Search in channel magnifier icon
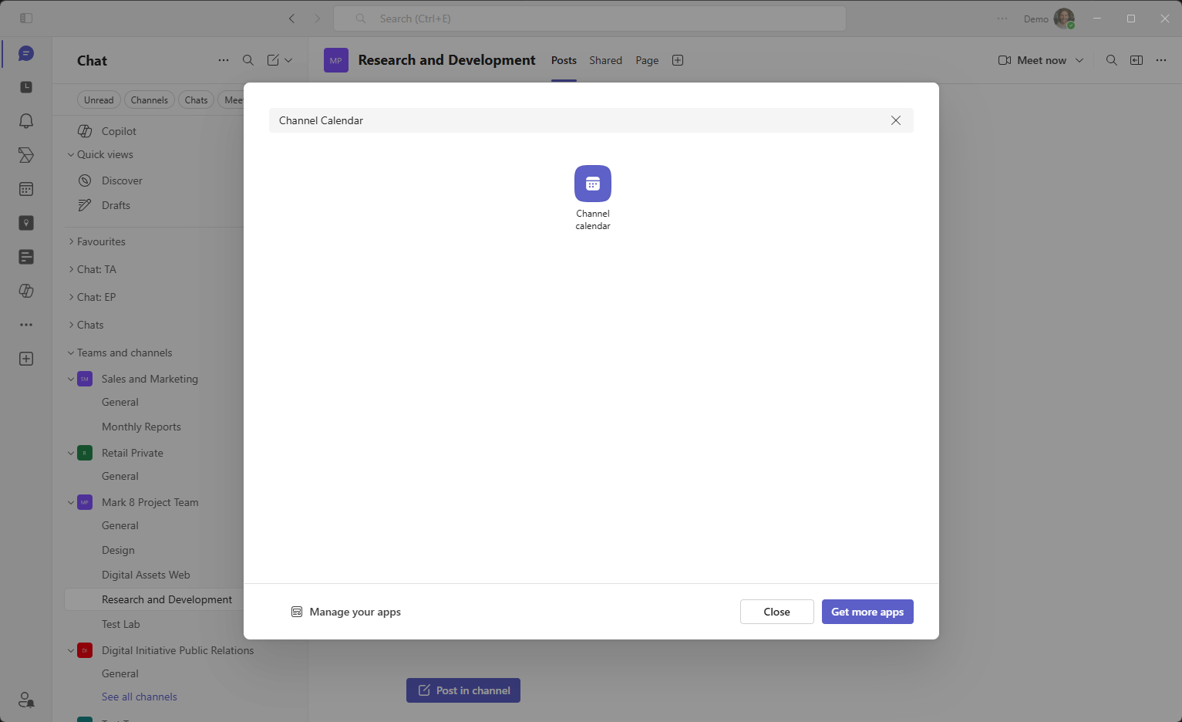The width and height of the screenshot is (1182, 722). coord(1112,60)
